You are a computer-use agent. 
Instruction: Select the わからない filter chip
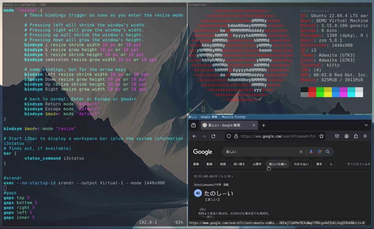pos(301,164)
